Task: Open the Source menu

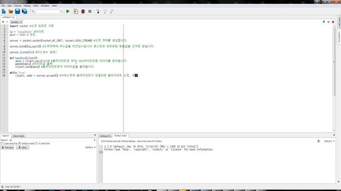Action: click(18, 6)
